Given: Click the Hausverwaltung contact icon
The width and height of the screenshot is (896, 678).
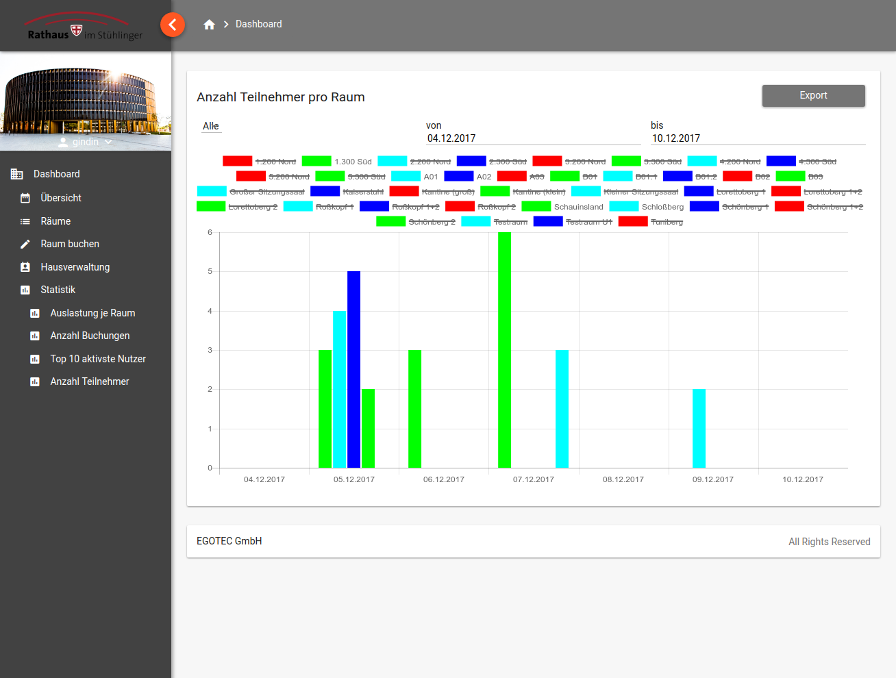Looking at the screenshot, I should click(25, 267).
